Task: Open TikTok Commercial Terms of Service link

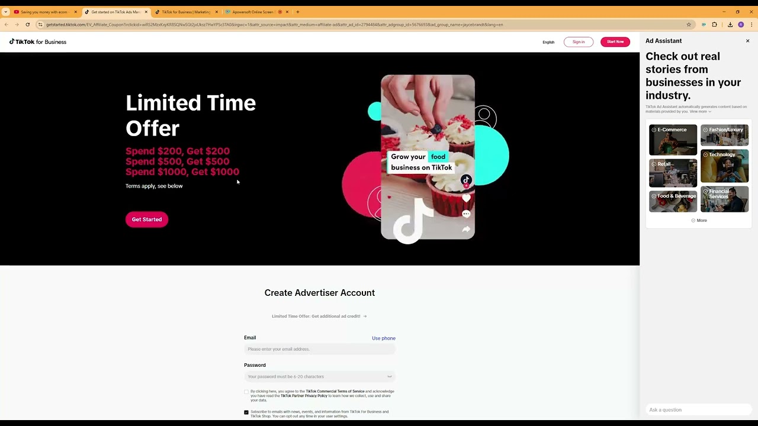Action: click(335, 391)
